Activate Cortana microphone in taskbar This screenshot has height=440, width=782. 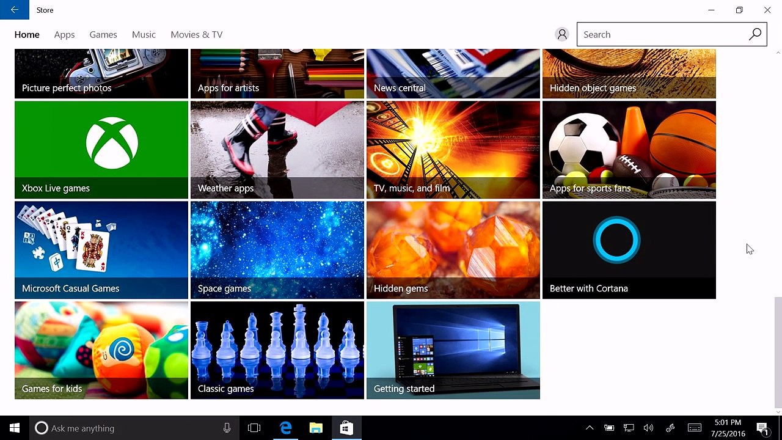click(227, 428)
